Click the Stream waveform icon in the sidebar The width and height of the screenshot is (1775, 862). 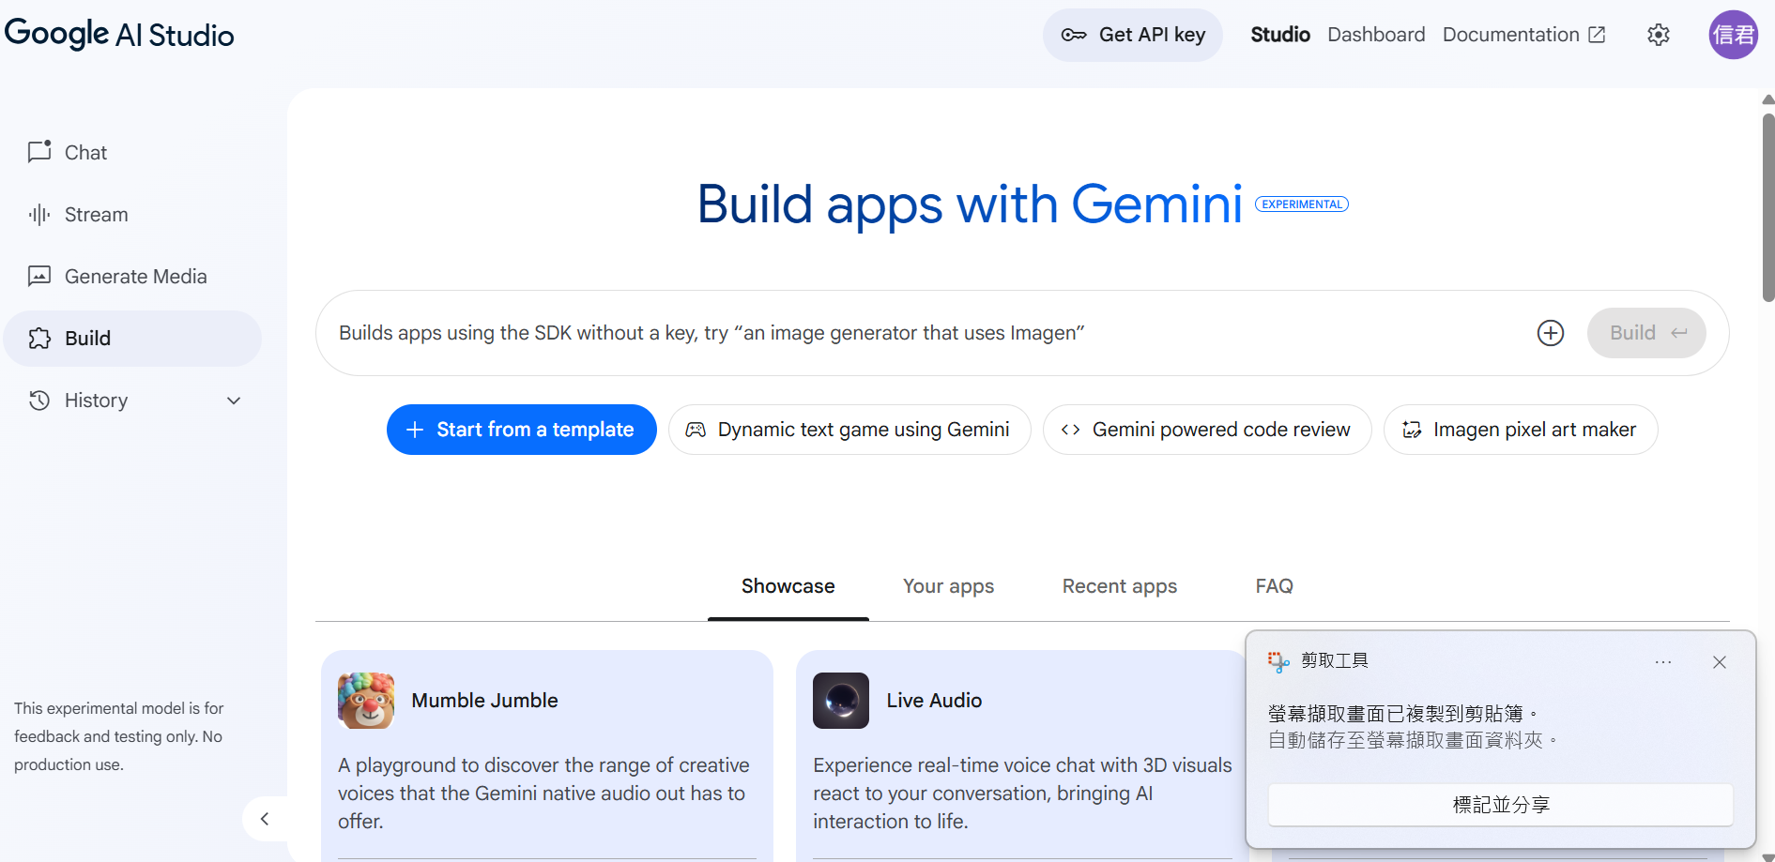(x=39, y=215)
